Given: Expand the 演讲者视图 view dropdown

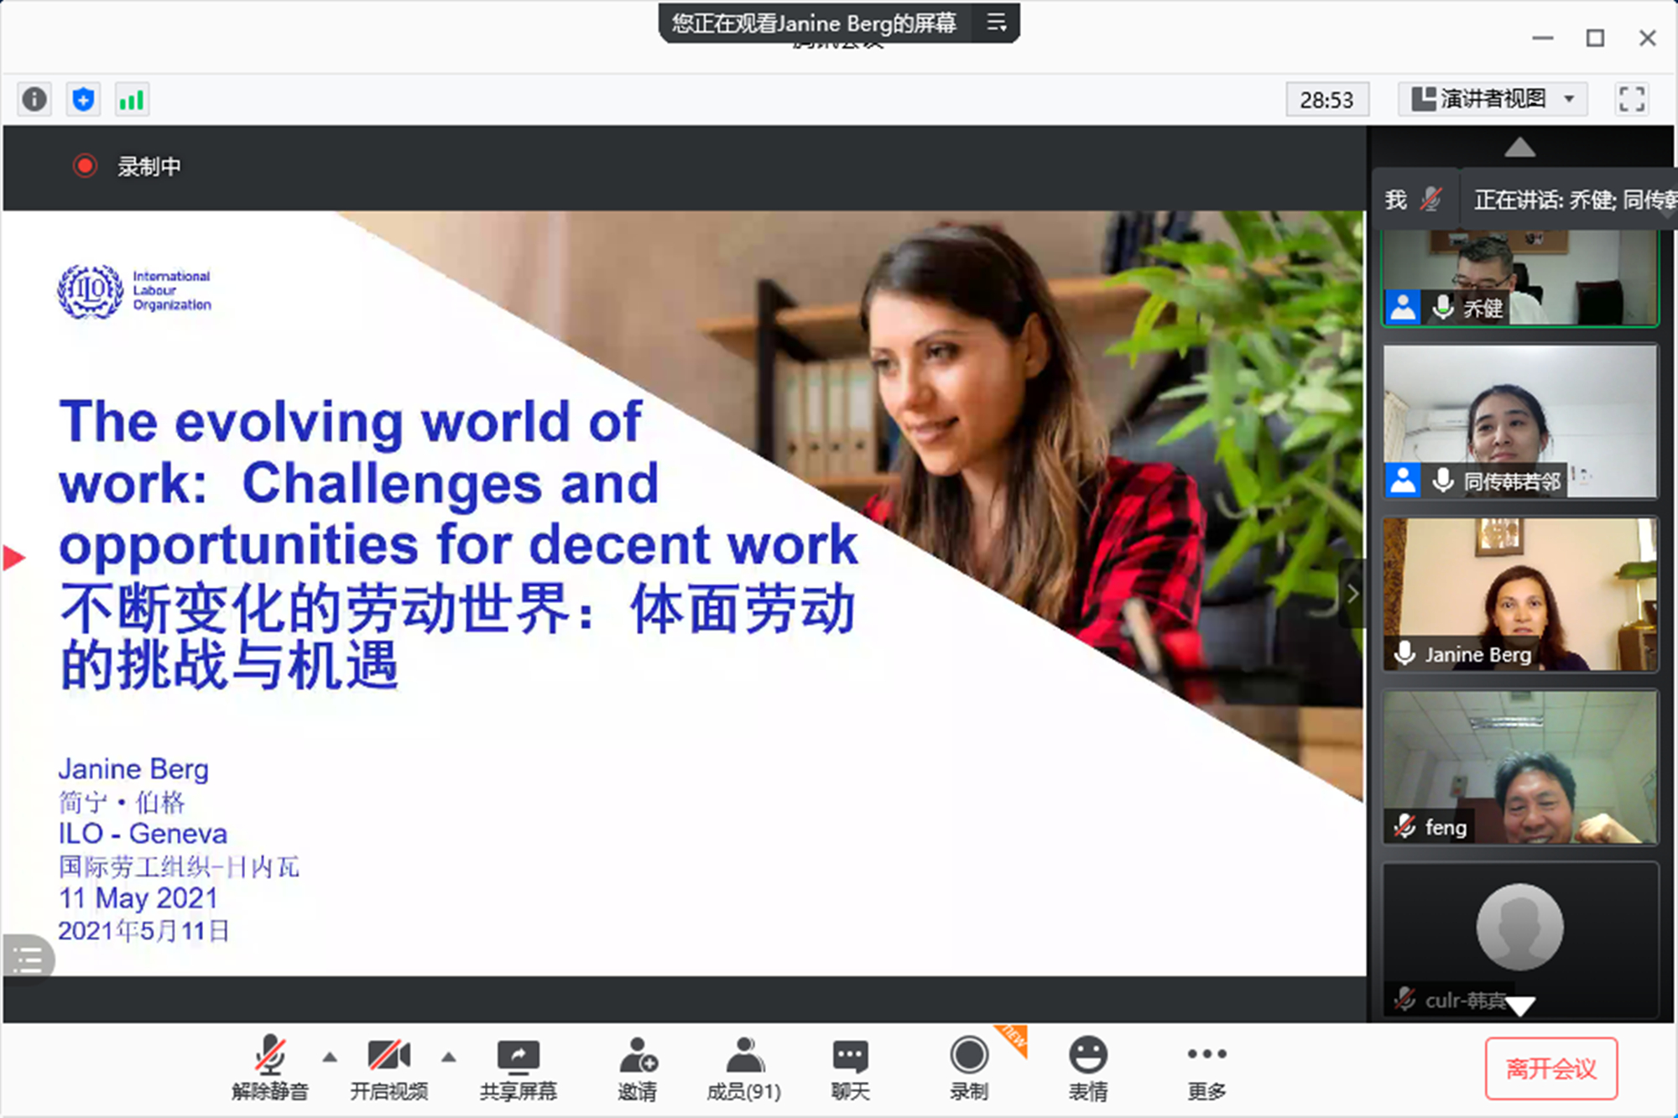Looking at the screenshot, I should click(x=1492, y=99).
